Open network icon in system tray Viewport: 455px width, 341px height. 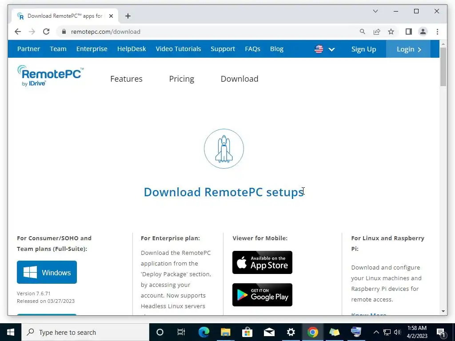click(387, 332)
